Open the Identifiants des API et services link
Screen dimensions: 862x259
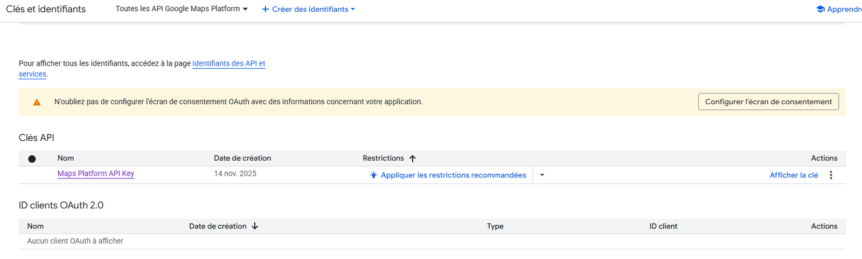tap(228, 63)
